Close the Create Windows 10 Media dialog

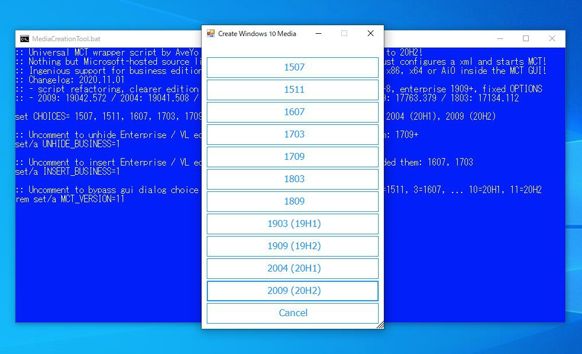pyautogui.click(x=371, y=33)
